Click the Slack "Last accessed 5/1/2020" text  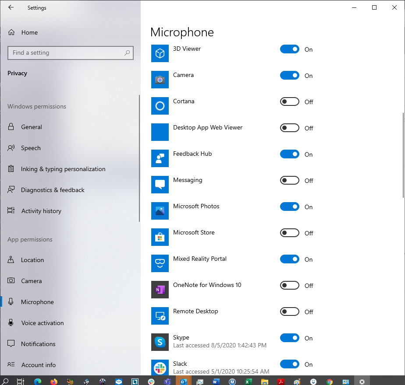tap(221, 371)
